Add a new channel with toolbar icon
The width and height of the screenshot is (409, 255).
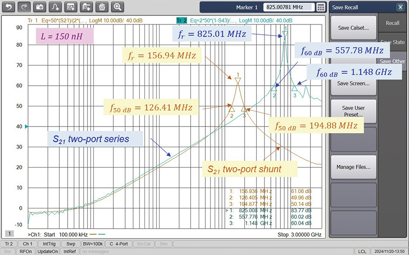coord(71,7)
